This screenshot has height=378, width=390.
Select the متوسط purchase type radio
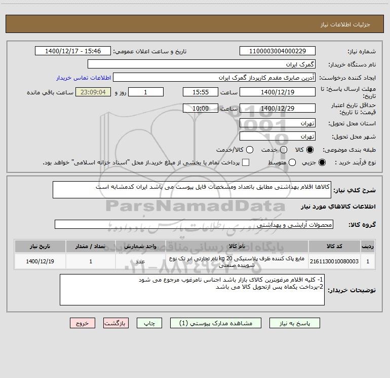pos(292,162)
